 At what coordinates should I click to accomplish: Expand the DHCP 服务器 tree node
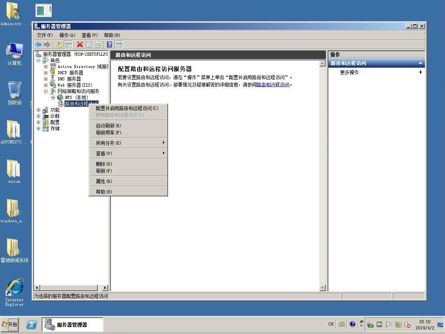[46, 73]
